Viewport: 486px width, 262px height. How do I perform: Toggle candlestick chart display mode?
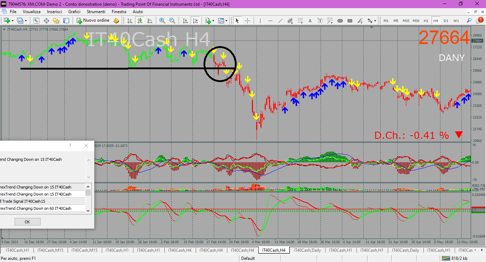[x=140, y=21]
